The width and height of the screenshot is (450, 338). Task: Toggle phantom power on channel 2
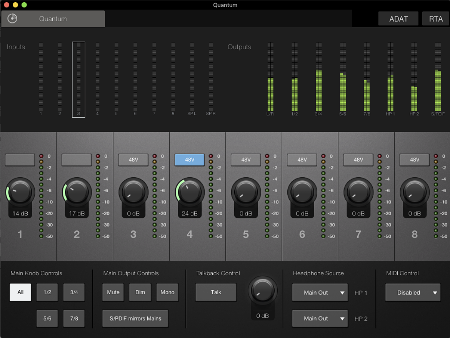pyautogui.click(x=77, y=160)
